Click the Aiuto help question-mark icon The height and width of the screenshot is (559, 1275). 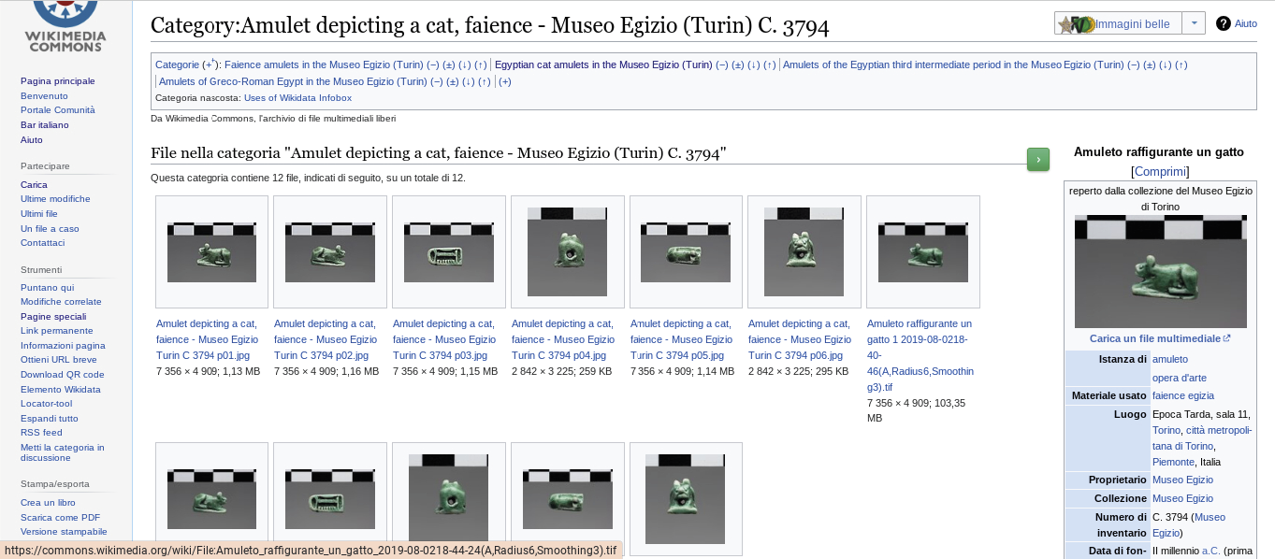pos(1223,23)
